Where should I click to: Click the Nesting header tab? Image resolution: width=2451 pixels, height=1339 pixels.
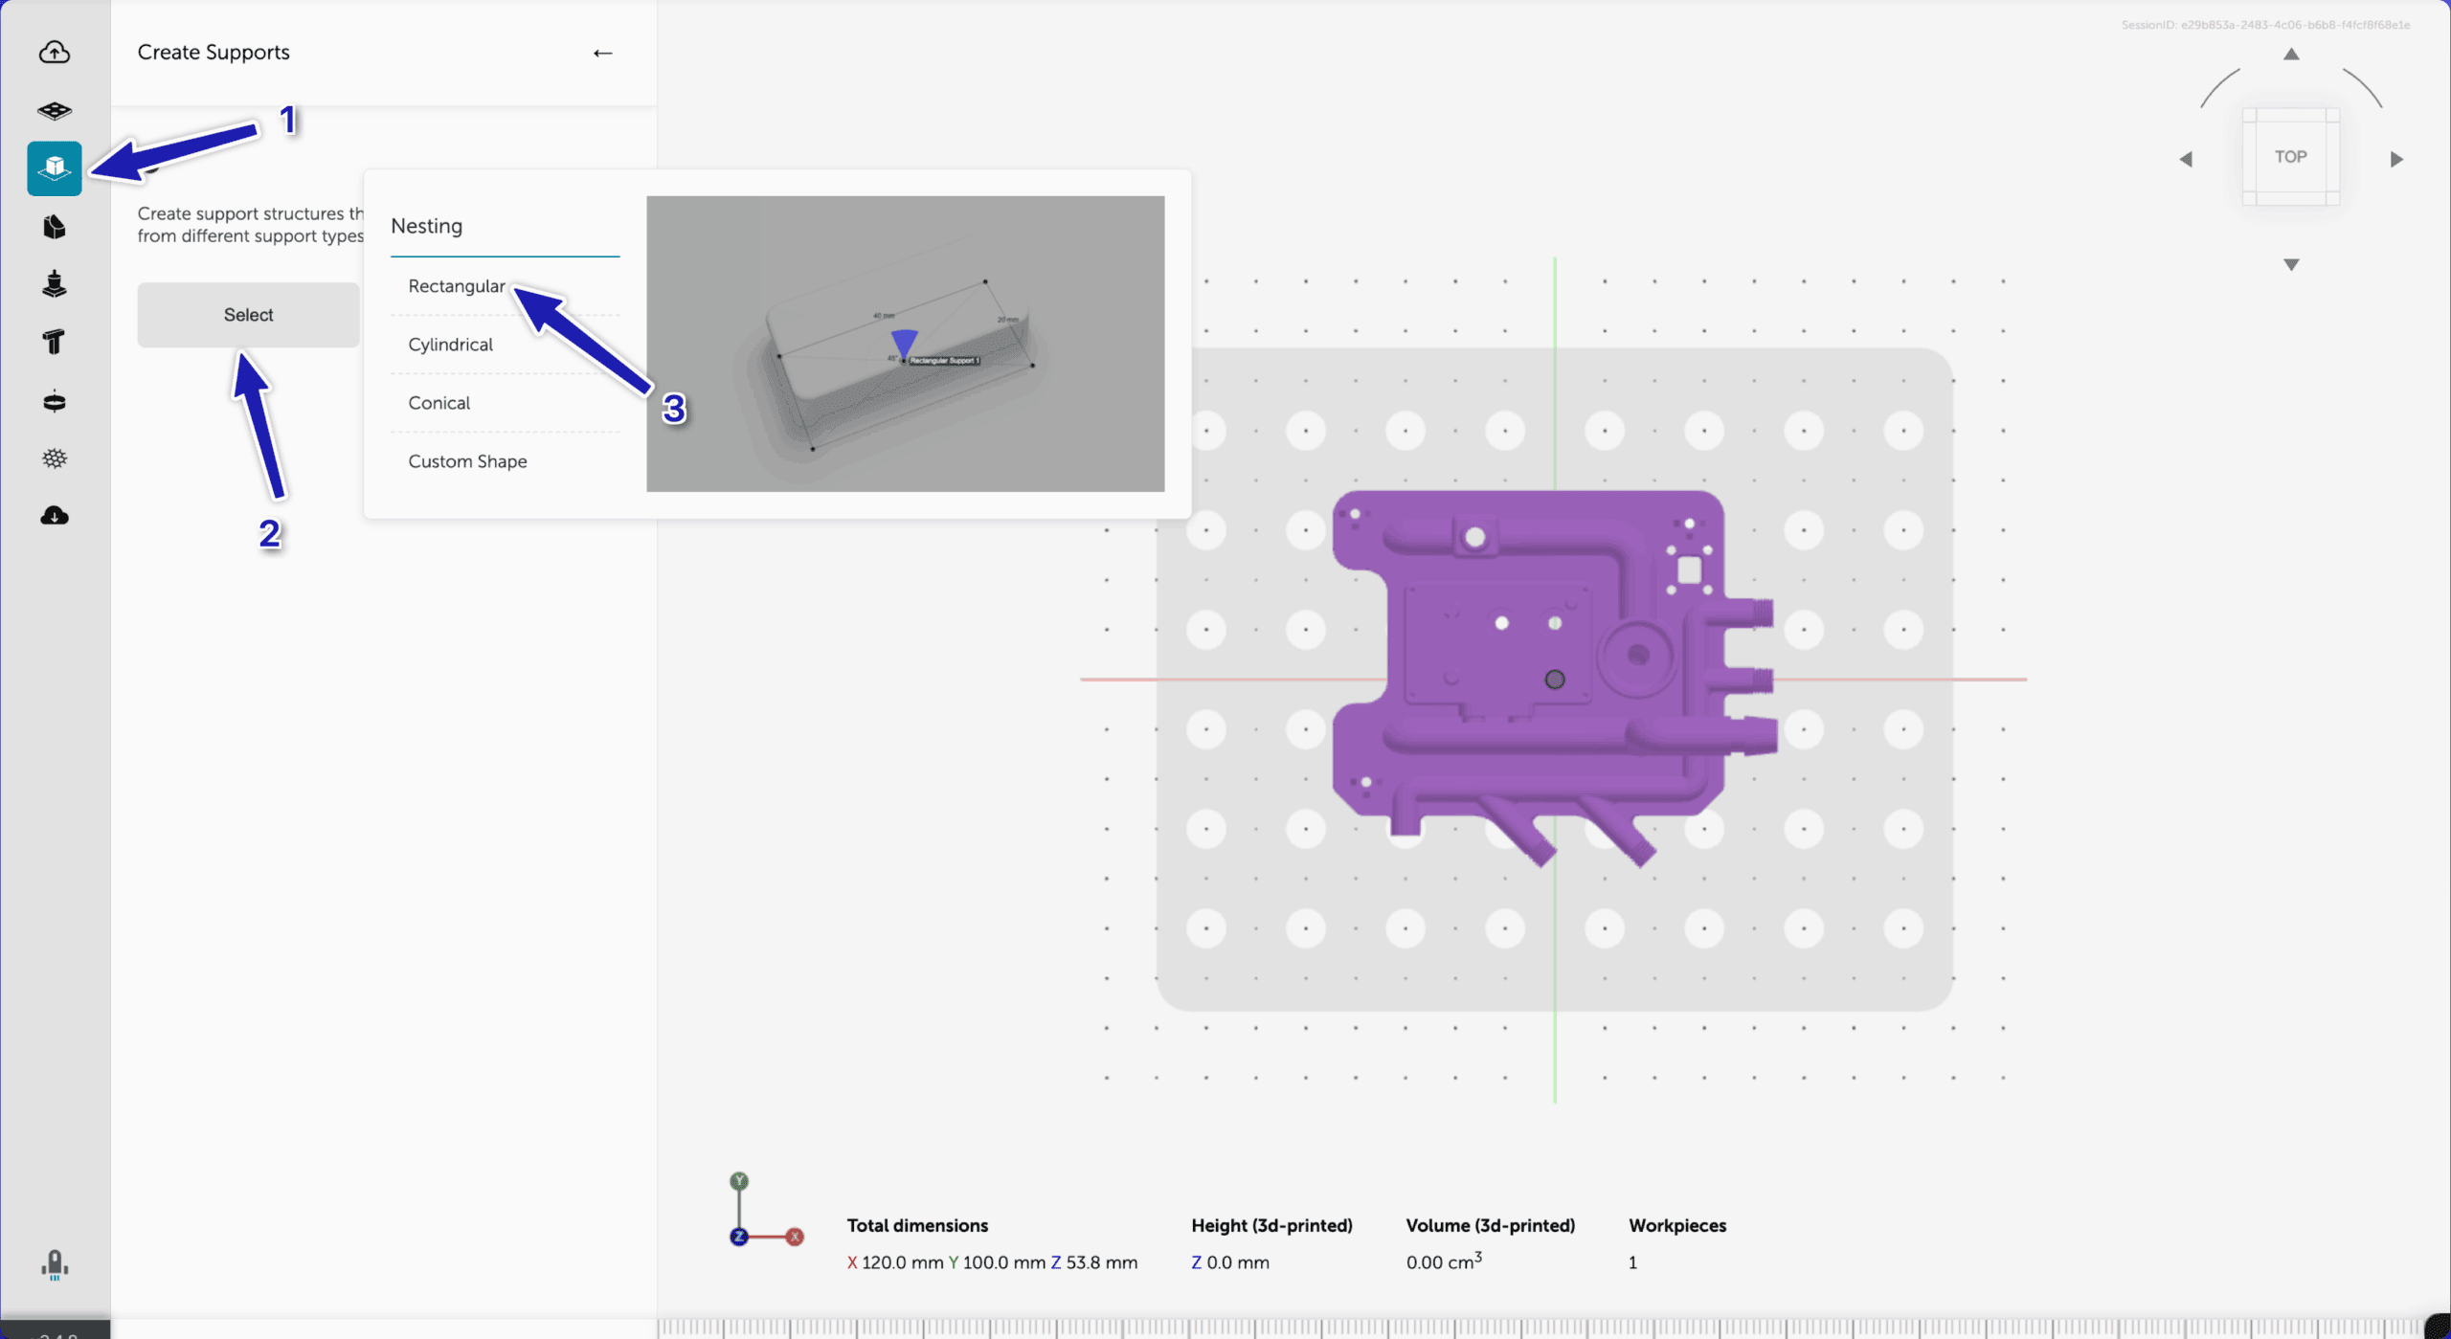pyautogui.click(x=426, y=226)
